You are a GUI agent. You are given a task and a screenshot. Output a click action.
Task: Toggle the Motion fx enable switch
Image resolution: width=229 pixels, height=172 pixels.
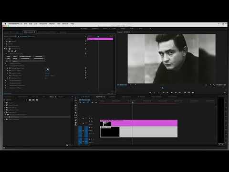click(7, 41)
